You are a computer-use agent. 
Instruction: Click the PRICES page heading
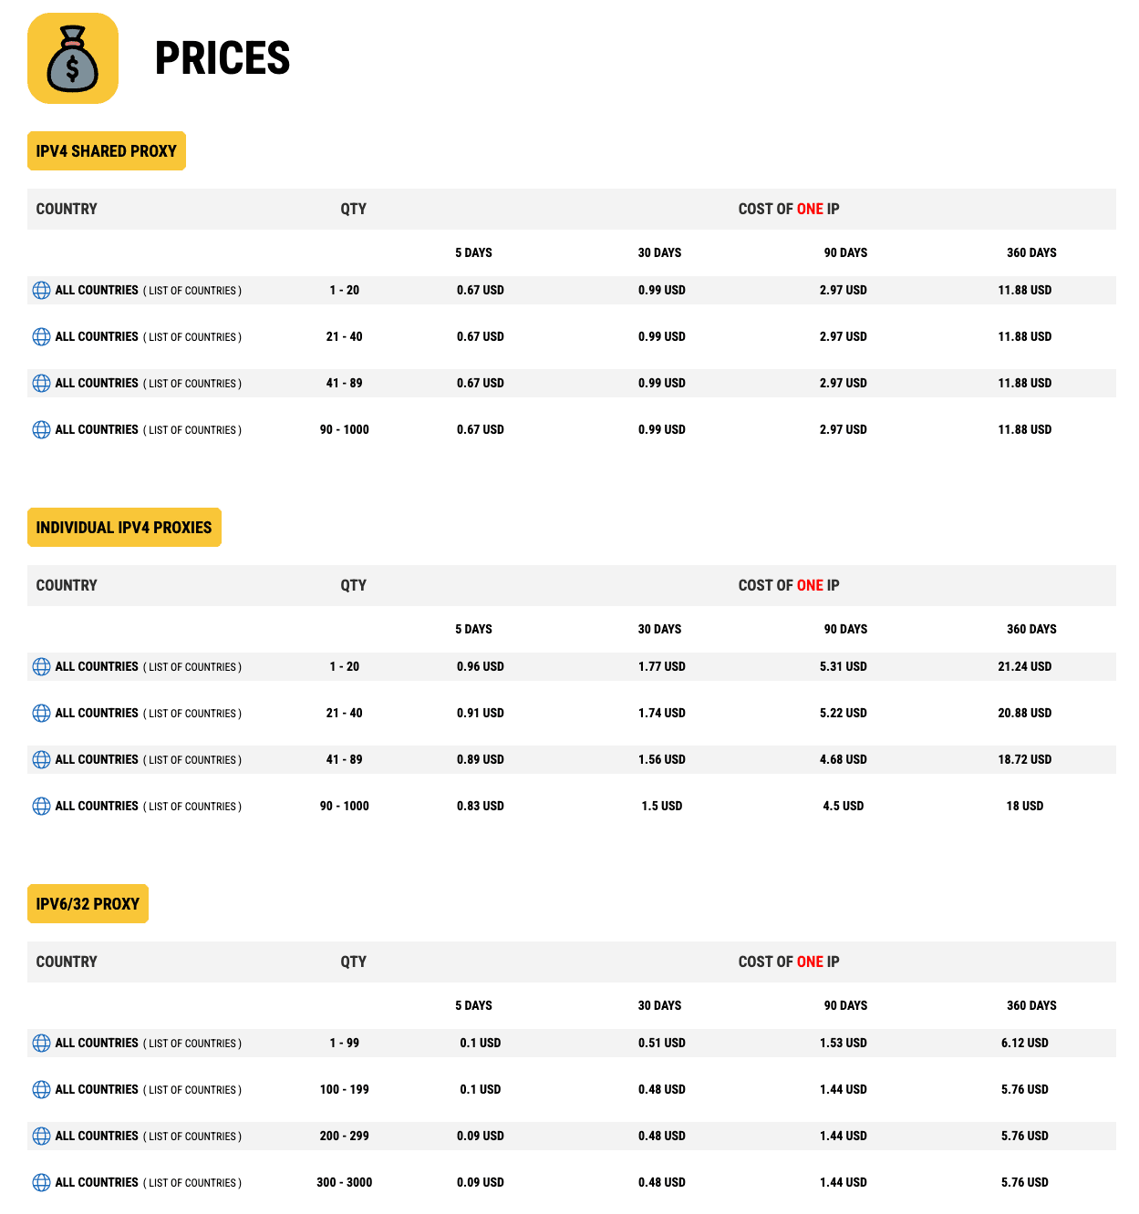click(223, 58)
